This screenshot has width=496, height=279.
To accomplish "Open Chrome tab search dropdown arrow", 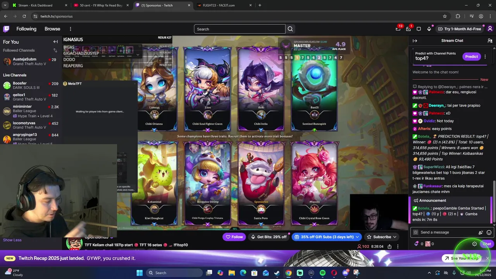I will pos(5,5).
